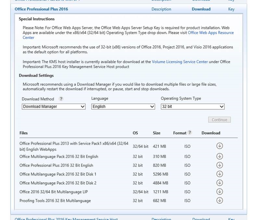This screenshot has height=220, width=253.
Task: Click the Special Instructions heading
Action: pos(37,19)
